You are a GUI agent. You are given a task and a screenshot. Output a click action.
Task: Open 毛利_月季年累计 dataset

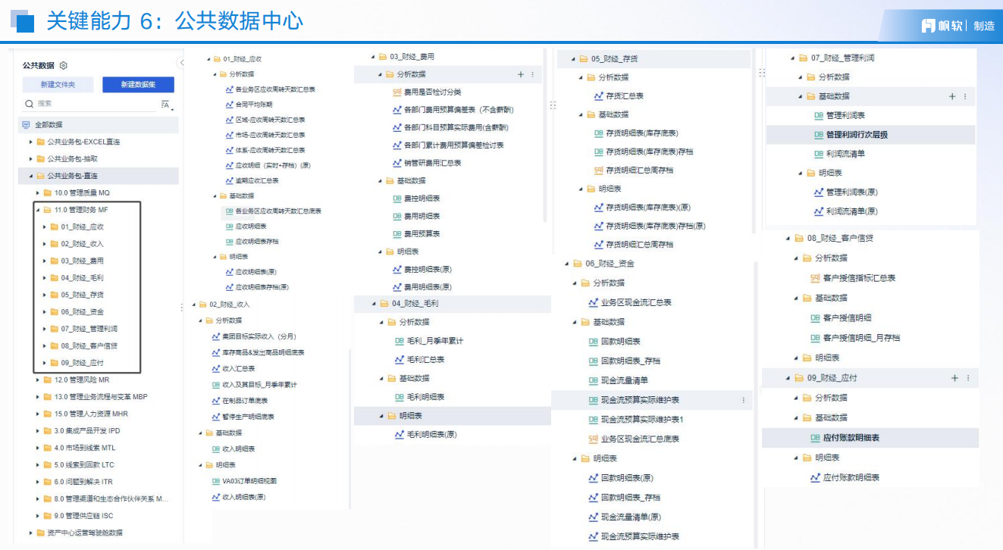(x=434, y=341)
